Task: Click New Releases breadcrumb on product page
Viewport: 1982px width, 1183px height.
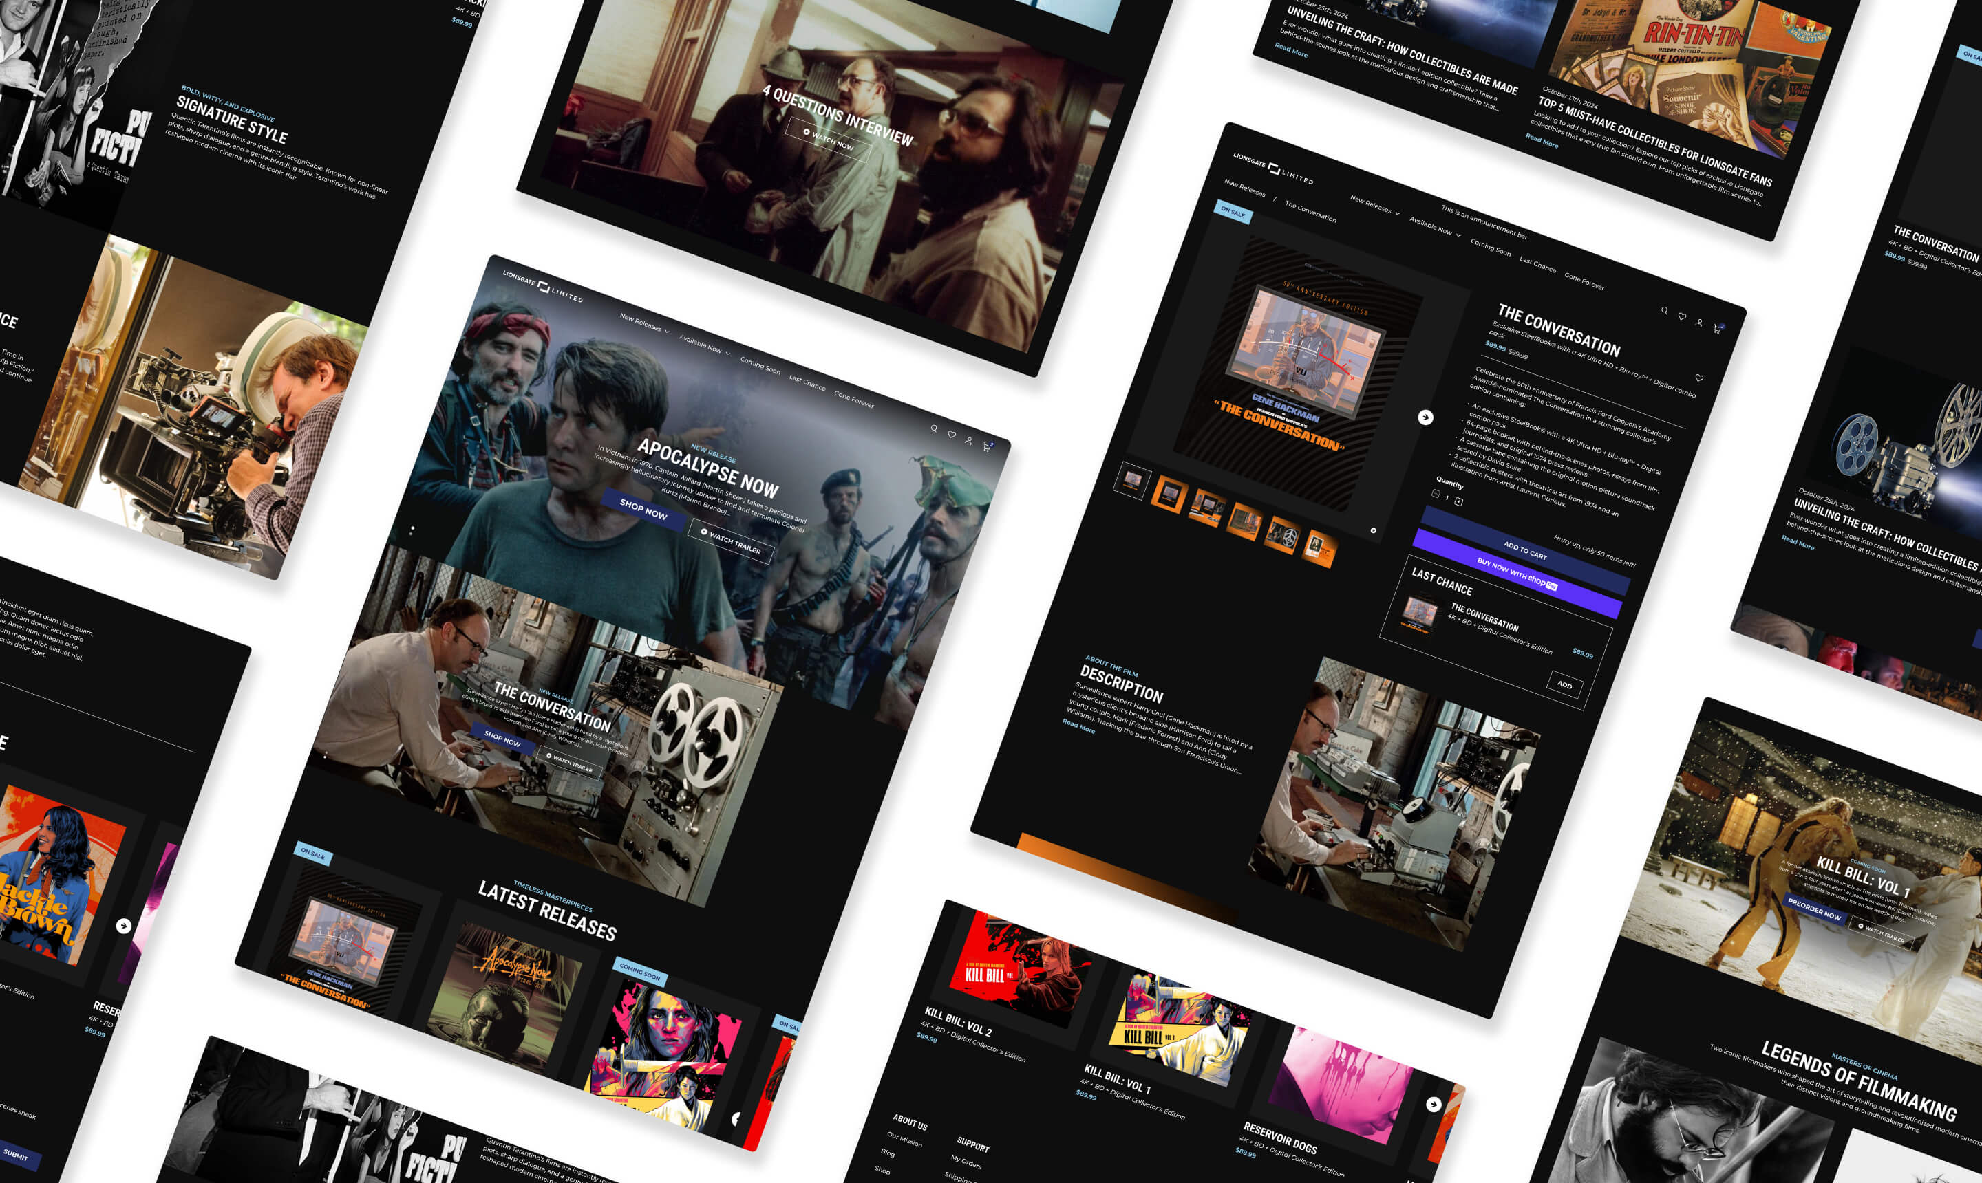Action: point(1245,188)
